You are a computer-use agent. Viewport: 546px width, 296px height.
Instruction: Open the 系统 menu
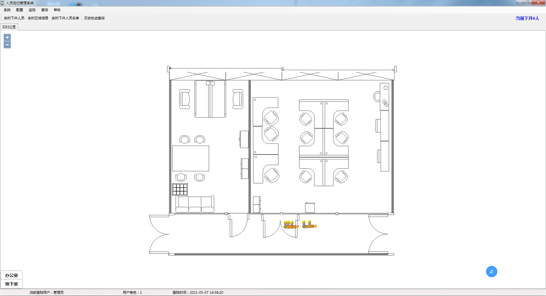tap(7, 10)
